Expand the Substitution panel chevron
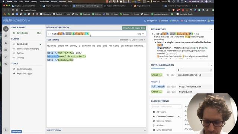This screenshot has width=238, height=134. pos(145,130)
